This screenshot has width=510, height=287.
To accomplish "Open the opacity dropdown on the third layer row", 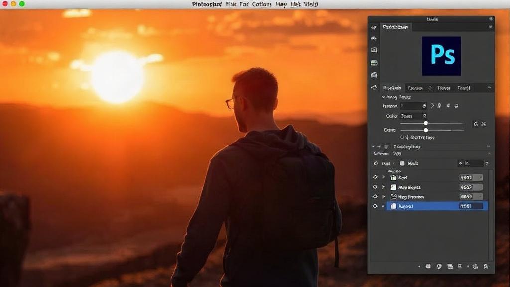I will 471,196.
